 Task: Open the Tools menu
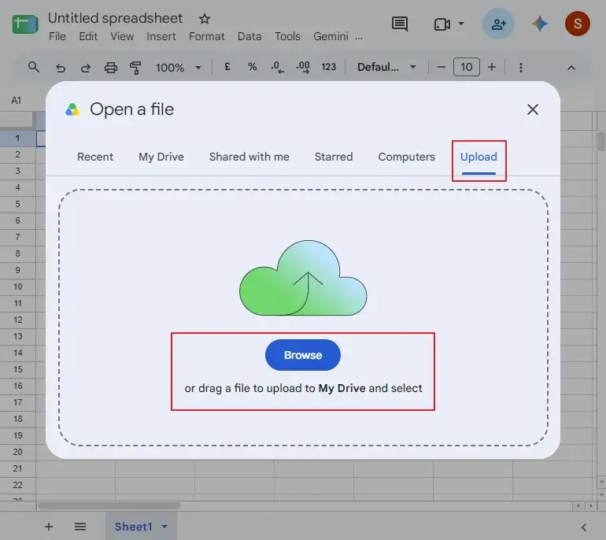(287, 36)
